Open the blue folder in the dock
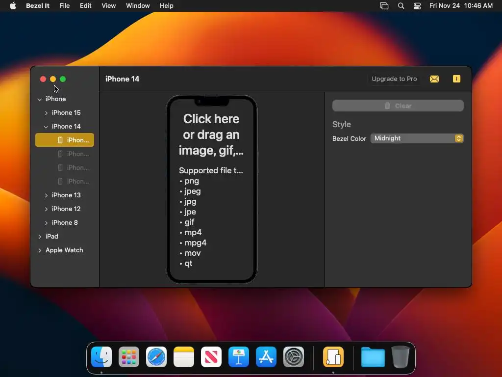This screenshot has width=502, height=377. coord(373,357)
